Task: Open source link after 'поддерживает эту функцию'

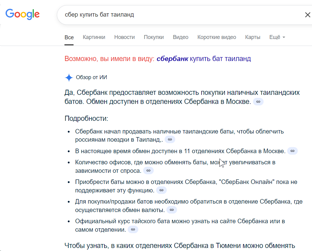Action: pos(161,190)
